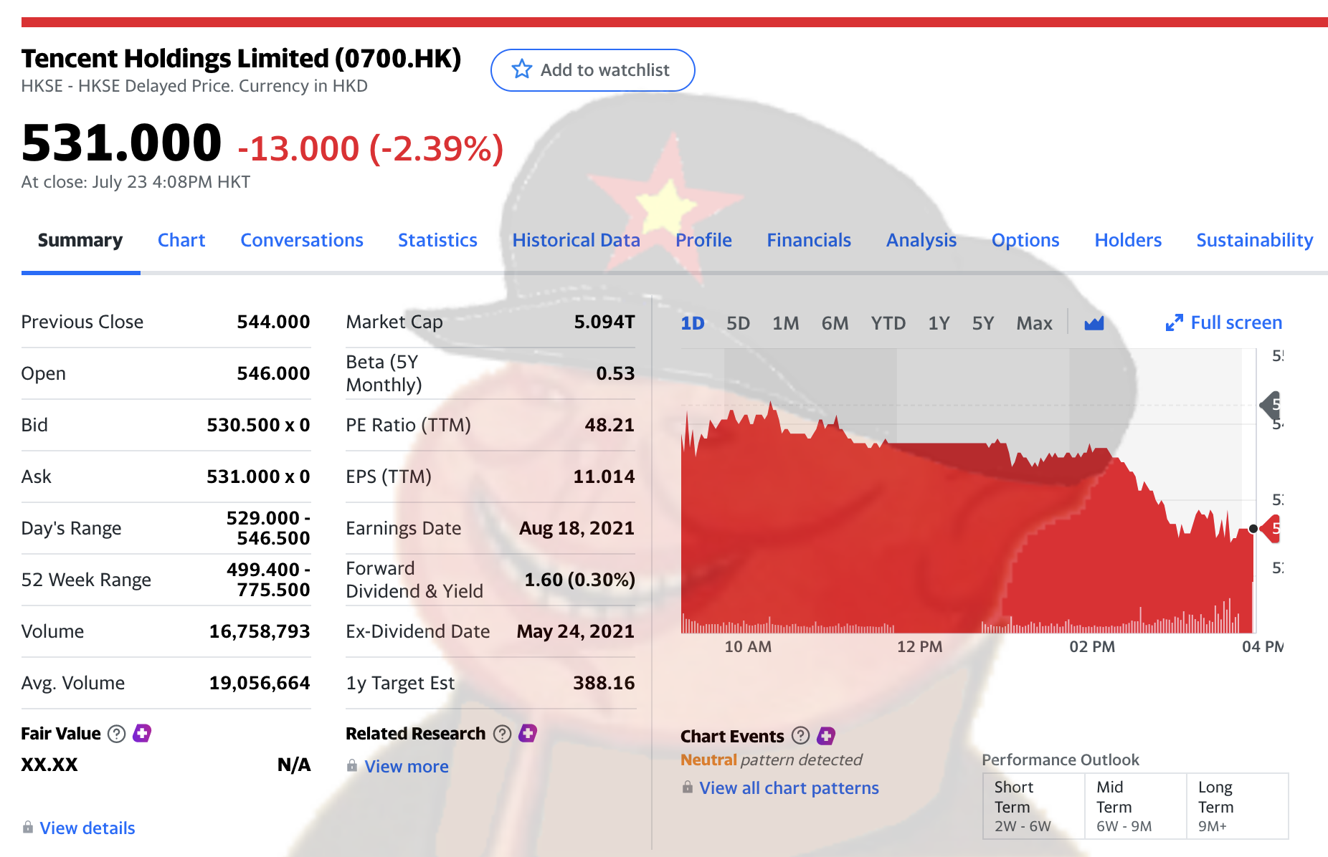Click the View details link
This screenshot has width=1328, height=857.
pyautogui.click(x=87, y=828)
